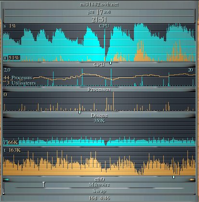Click the 't 163K' transmit rate label

coord(12,150)
